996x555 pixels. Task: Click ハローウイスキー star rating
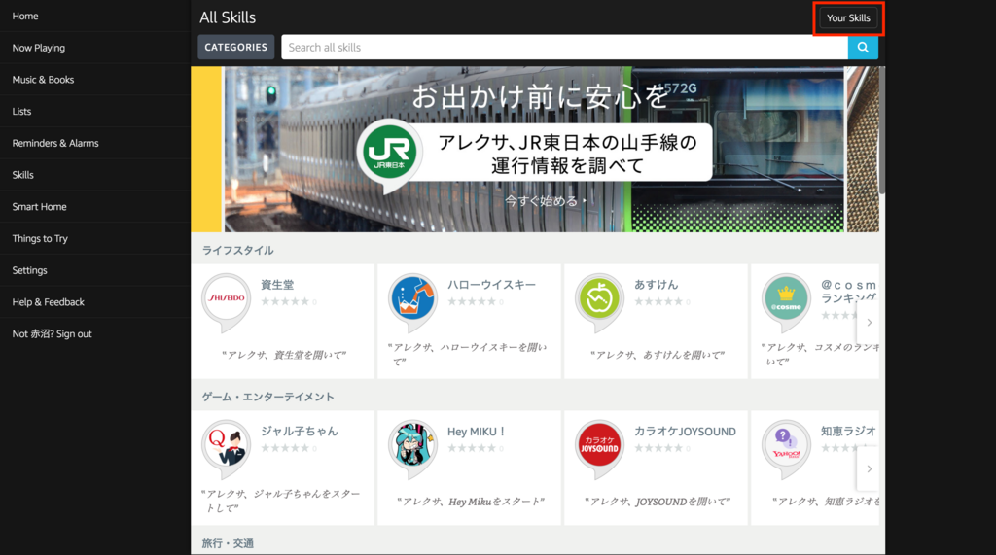point(472,301)
